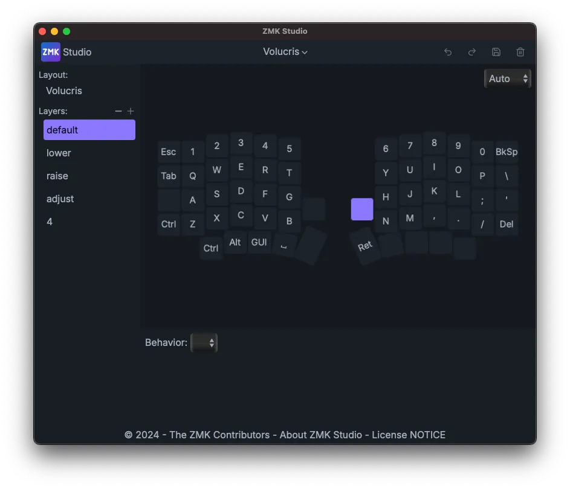The width and height of the screenshot is (570, 489).
Task: Open the Volucris device dropdown in header
Action: pos(285,51)
